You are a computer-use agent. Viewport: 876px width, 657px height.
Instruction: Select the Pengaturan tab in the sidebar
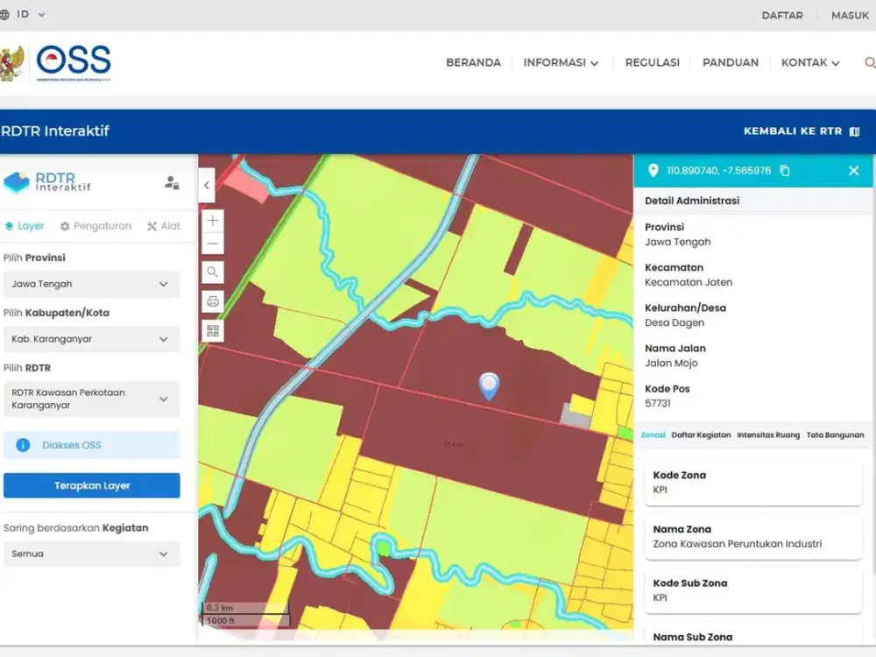[x=95, y=225]
